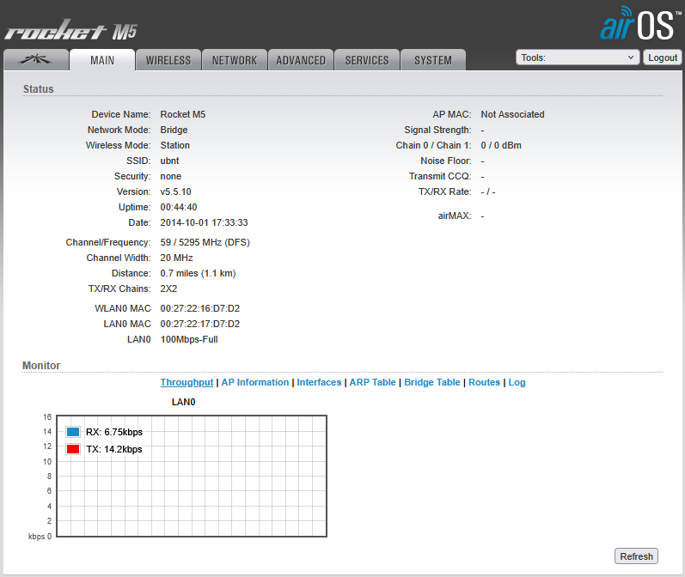Open the ARP Table link
The height and width of the screenshot is (577, 685).
[373, 382]
